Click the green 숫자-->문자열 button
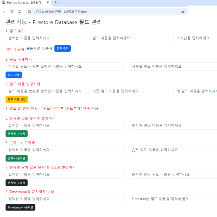This screenshot has width=217, height=217. (17, 158)
